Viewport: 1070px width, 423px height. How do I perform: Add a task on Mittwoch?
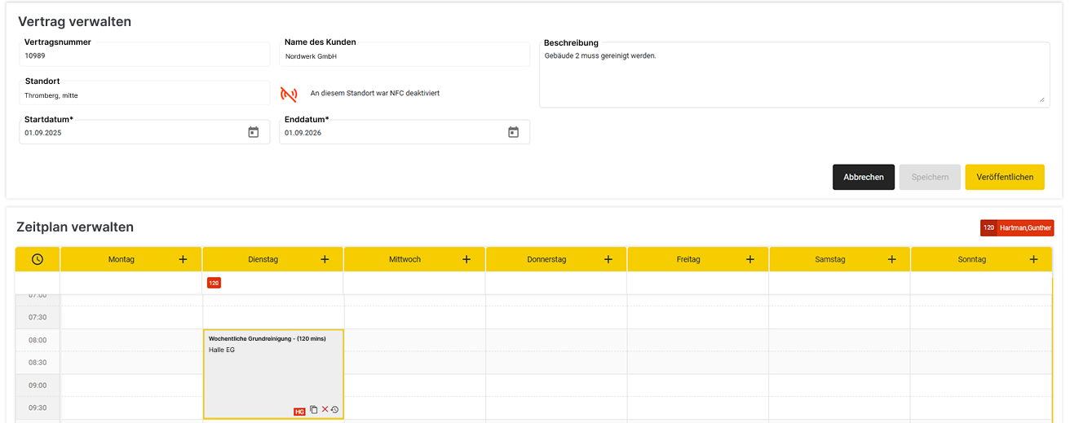click(x=466, y=259)
